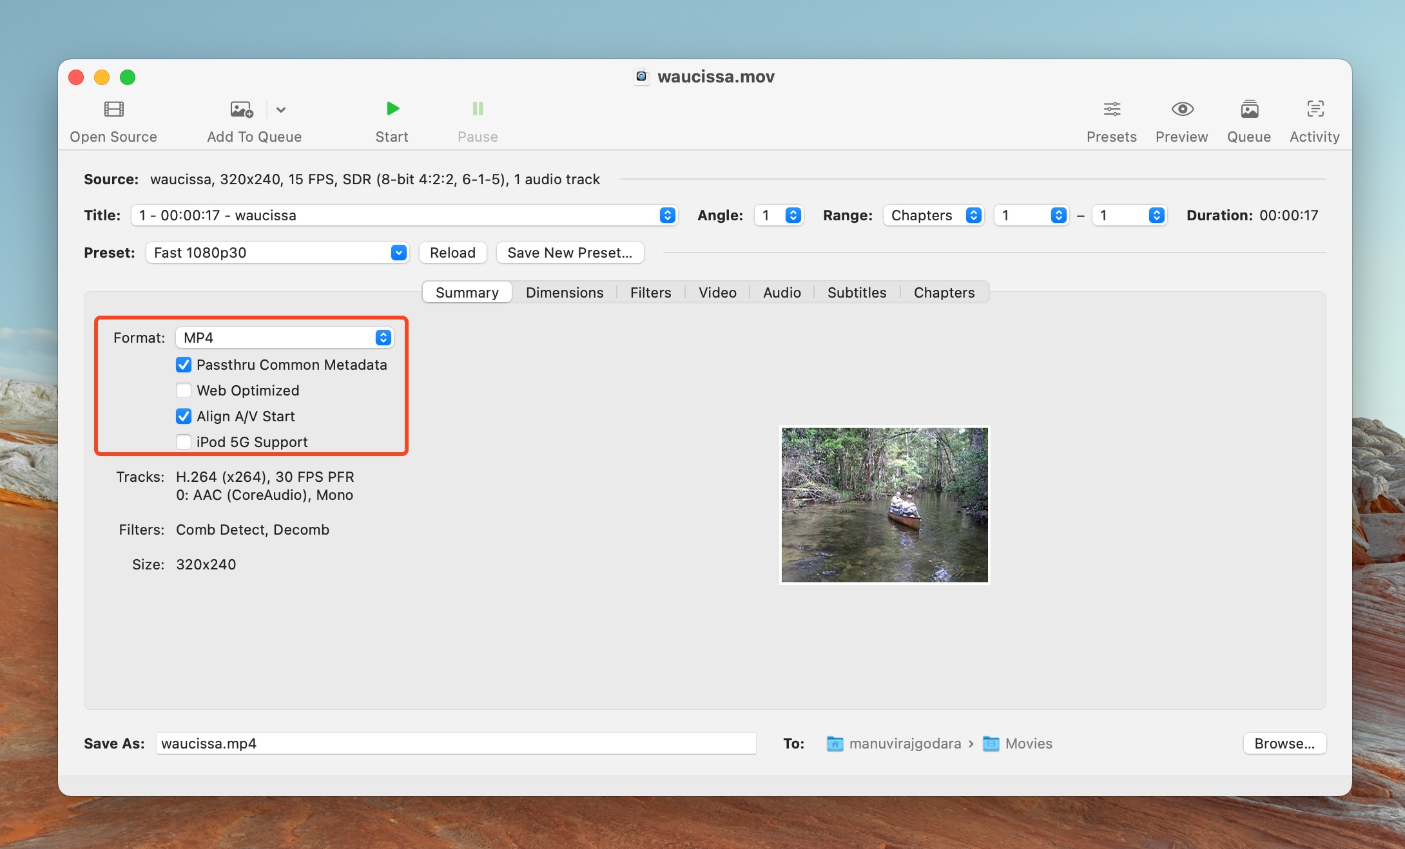Uncheck Passthru Common Metadata
Viewport: 1405px width, 849px height.
pos(184,365)
